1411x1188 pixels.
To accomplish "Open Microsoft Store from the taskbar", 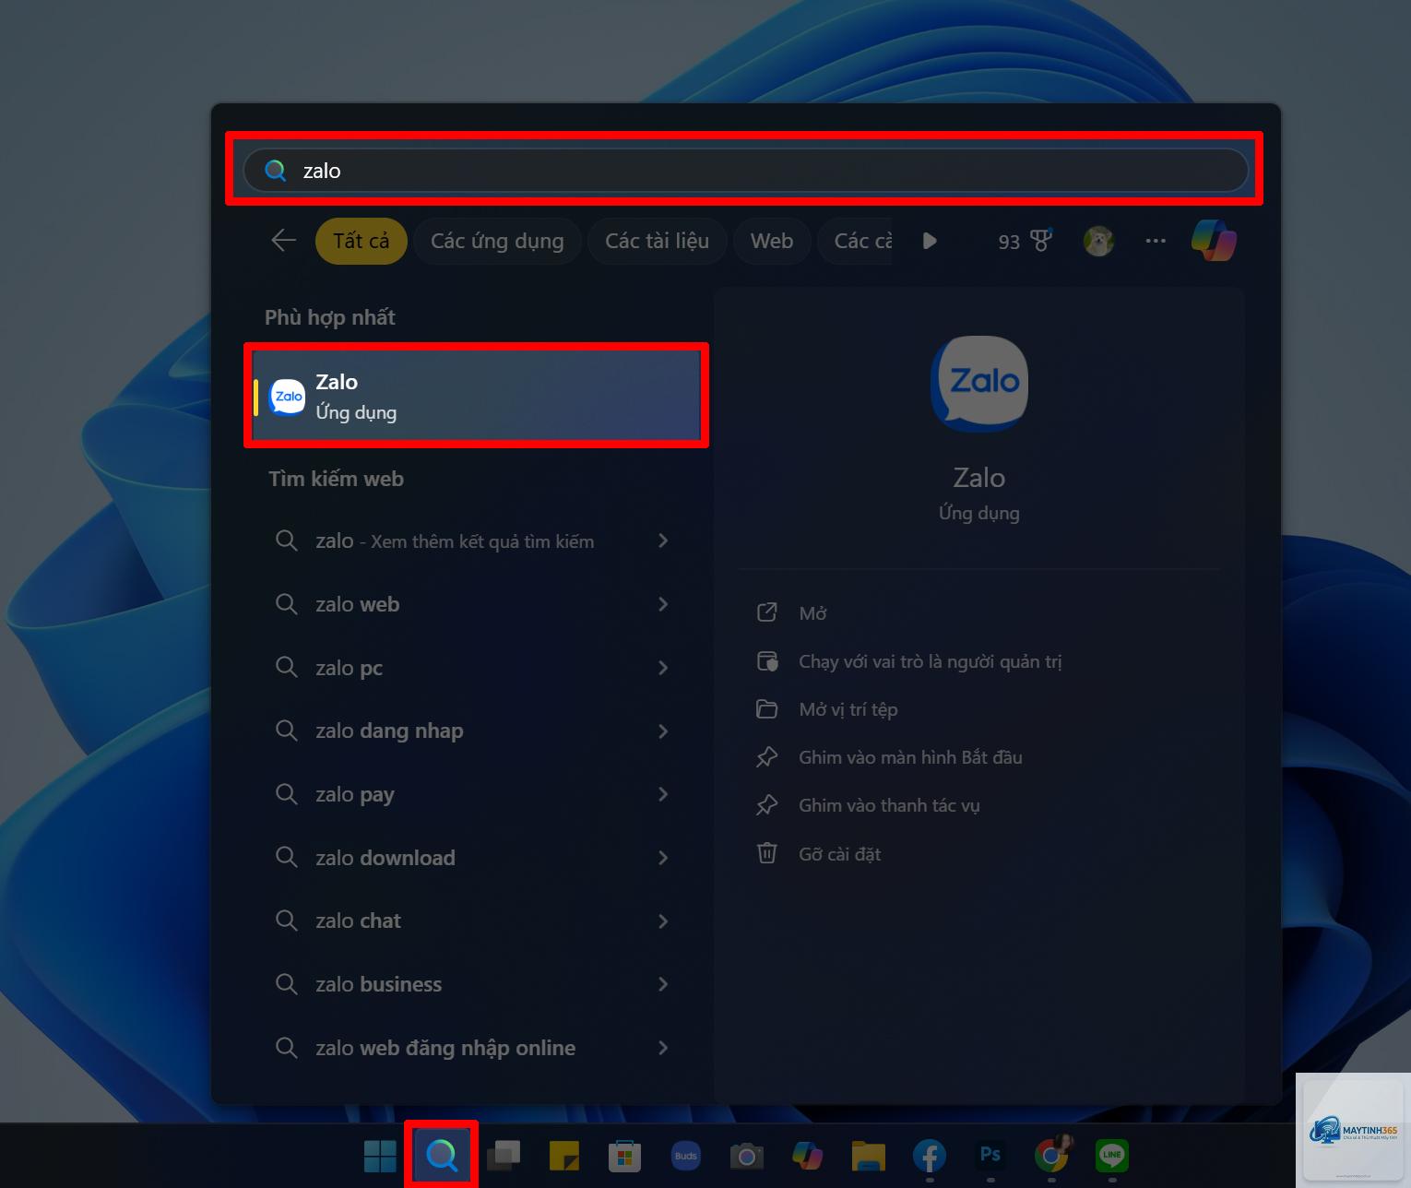I will point(624,1155).
